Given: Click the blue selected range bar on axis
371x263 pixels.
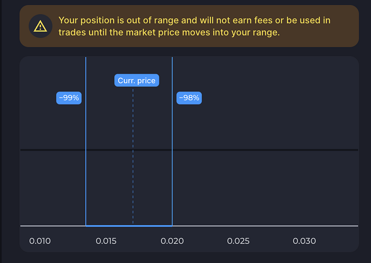Looking at the screenshot, I should (x=129, y=226).
